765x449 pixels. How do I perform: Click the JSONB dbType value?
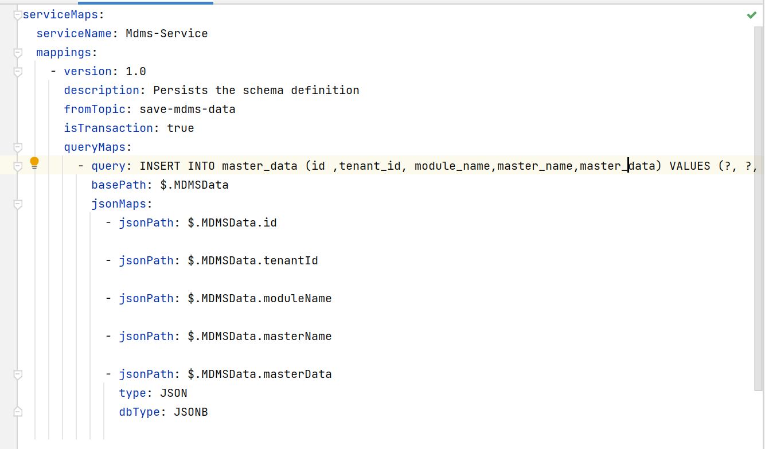point(190,412)
